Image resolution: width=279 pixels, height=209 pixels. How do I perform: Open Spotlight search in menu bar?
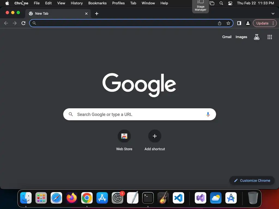[221, 3]
